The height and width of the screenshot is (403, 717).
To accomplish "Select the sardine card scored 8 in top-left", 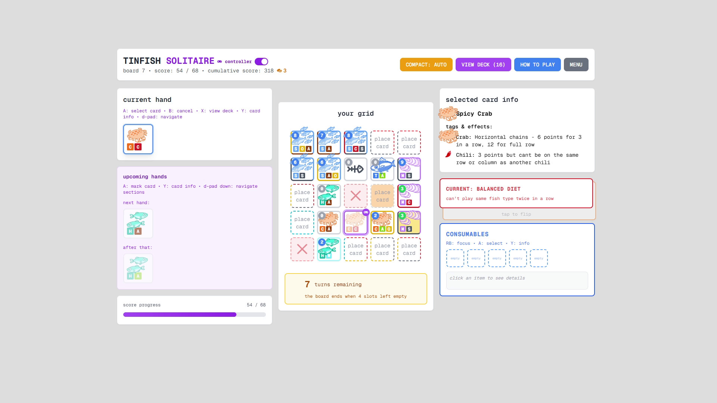I will tap(302, 142).
